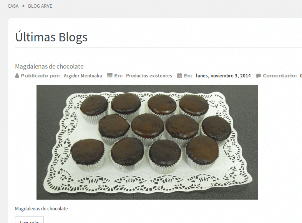Viewport: 302px width, 223px height.
Task: Open the Productos existentes category
Action: 149,76
